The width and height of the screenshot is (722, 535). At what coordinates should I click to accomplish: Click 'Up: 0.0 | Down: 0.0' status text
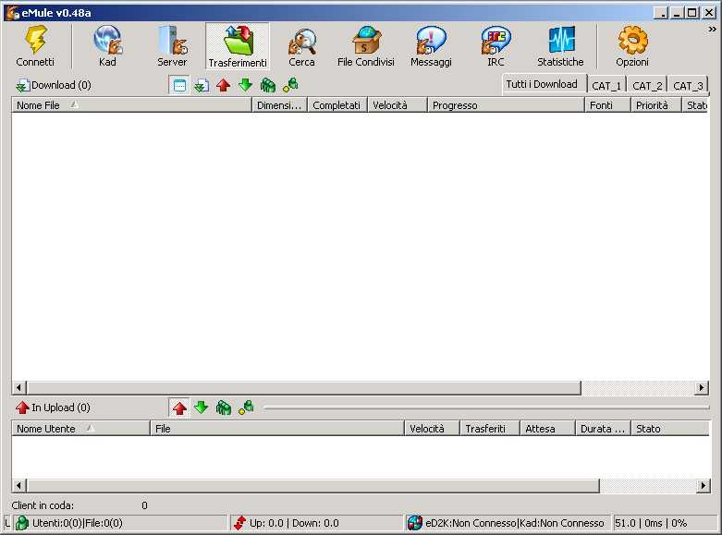(294, 524)
